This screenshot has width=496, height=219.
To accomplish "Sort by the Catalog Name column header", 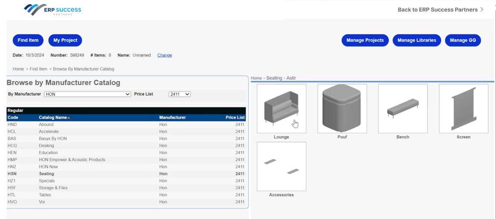I will click(x=53, y=118).
